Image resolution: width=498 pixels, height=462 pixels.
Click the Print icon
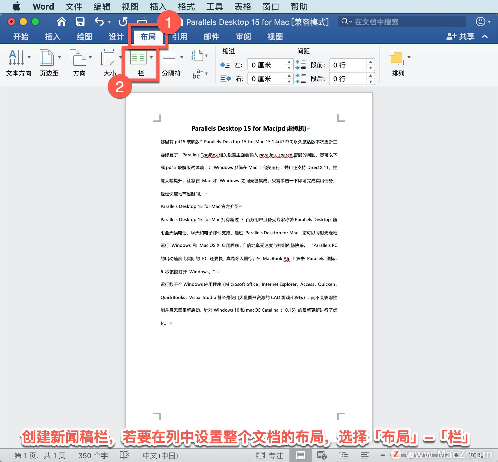[x=142, y=22]
